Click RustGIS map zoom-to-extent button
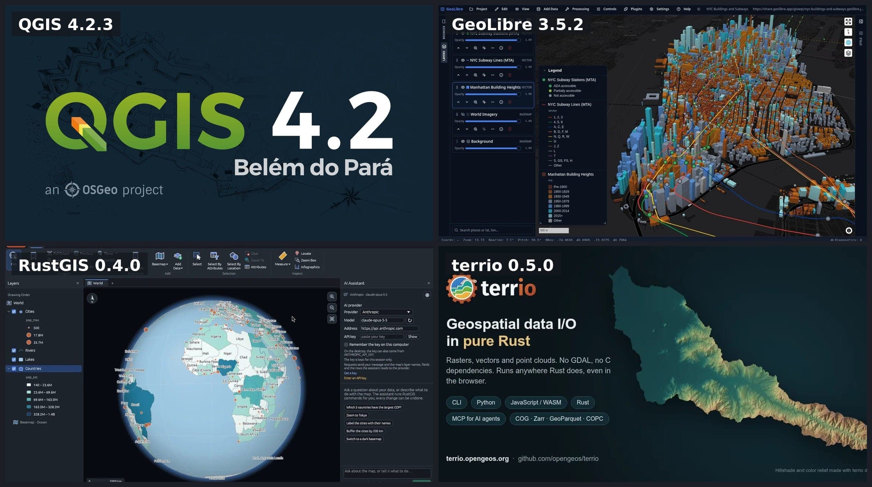 [x=332, y=319]
